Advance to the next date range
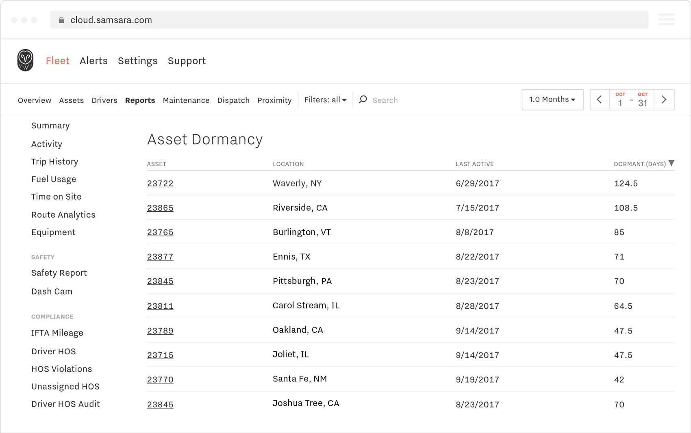Screen dimensions: 691x433 click(x=664, y=100)
